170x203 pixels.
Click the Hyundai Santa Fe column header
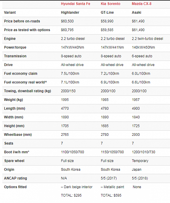coord(75,4)
